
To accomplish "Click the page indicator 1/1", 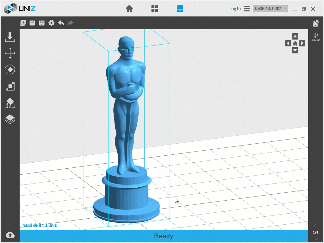I will [315, 232].
